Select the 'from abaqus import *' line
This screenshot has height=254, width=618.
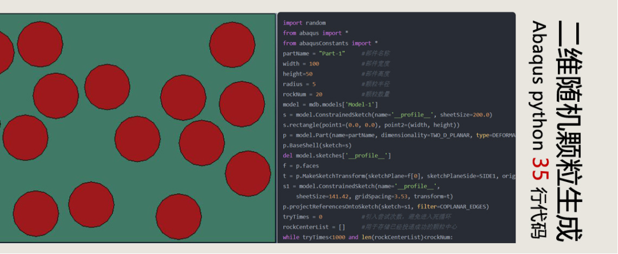315,33
